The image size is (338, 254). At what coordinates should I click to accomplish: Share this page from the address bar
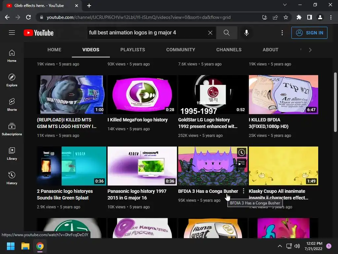(x=275, y=17)
